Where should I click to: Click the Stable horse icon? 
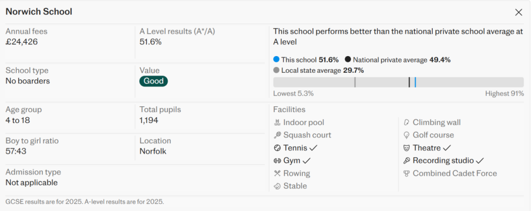coord(277,186)
